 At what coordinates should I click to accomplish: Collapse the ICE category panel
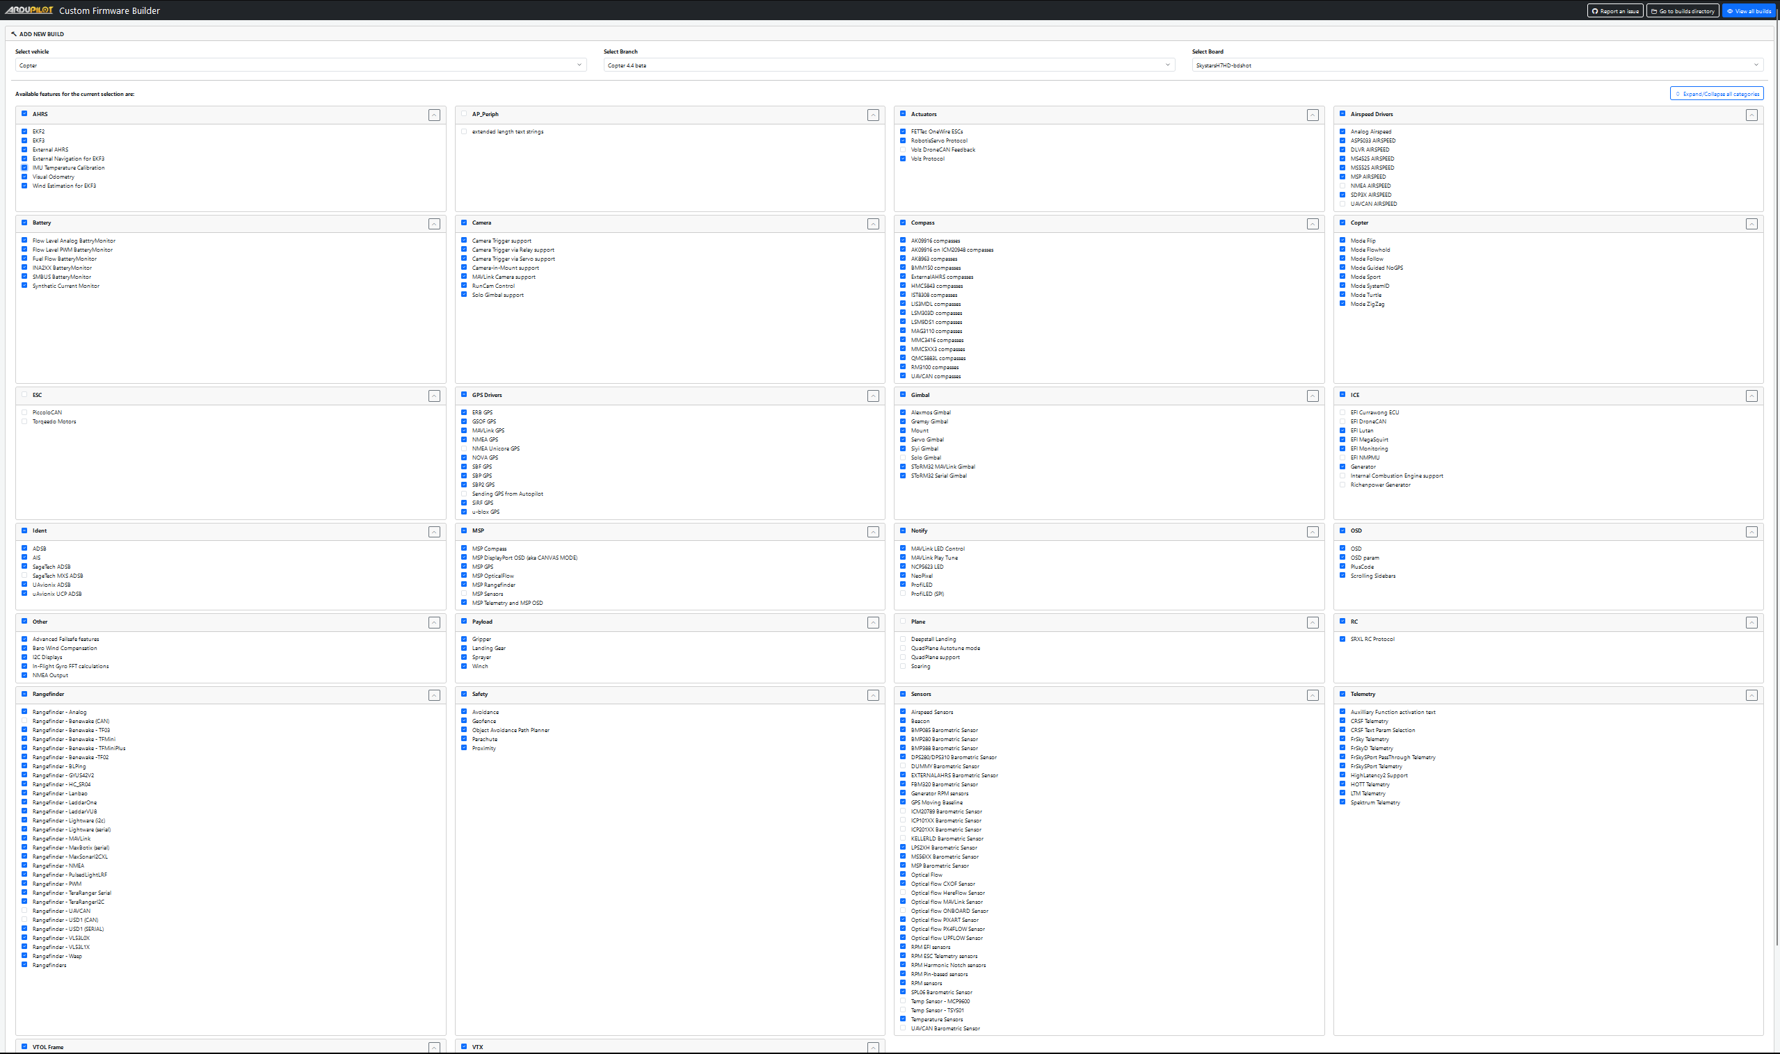coord(1751,396)
